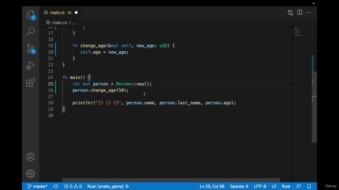Open notifications bell icon
Screen dimensions: 339x190
pos(309,186)
